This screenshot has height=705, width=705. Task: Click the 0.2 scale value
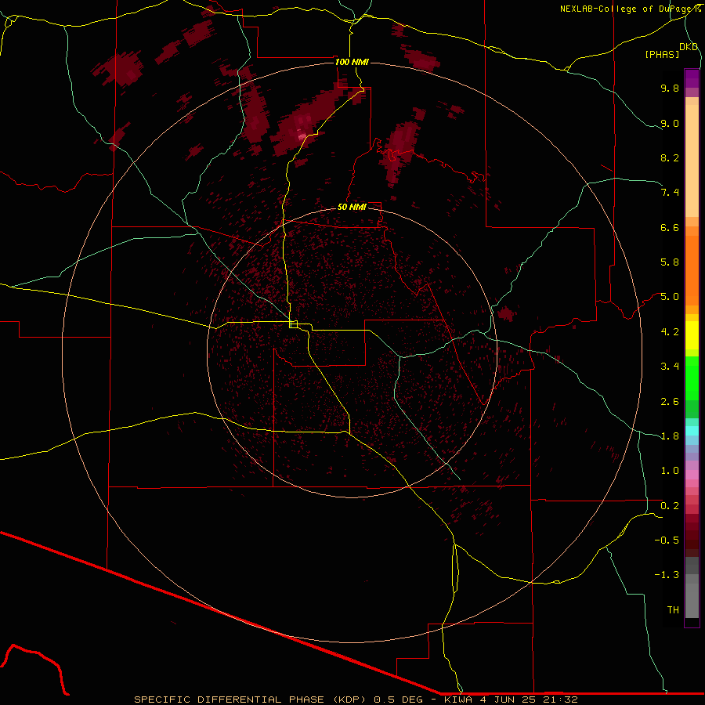670,505
